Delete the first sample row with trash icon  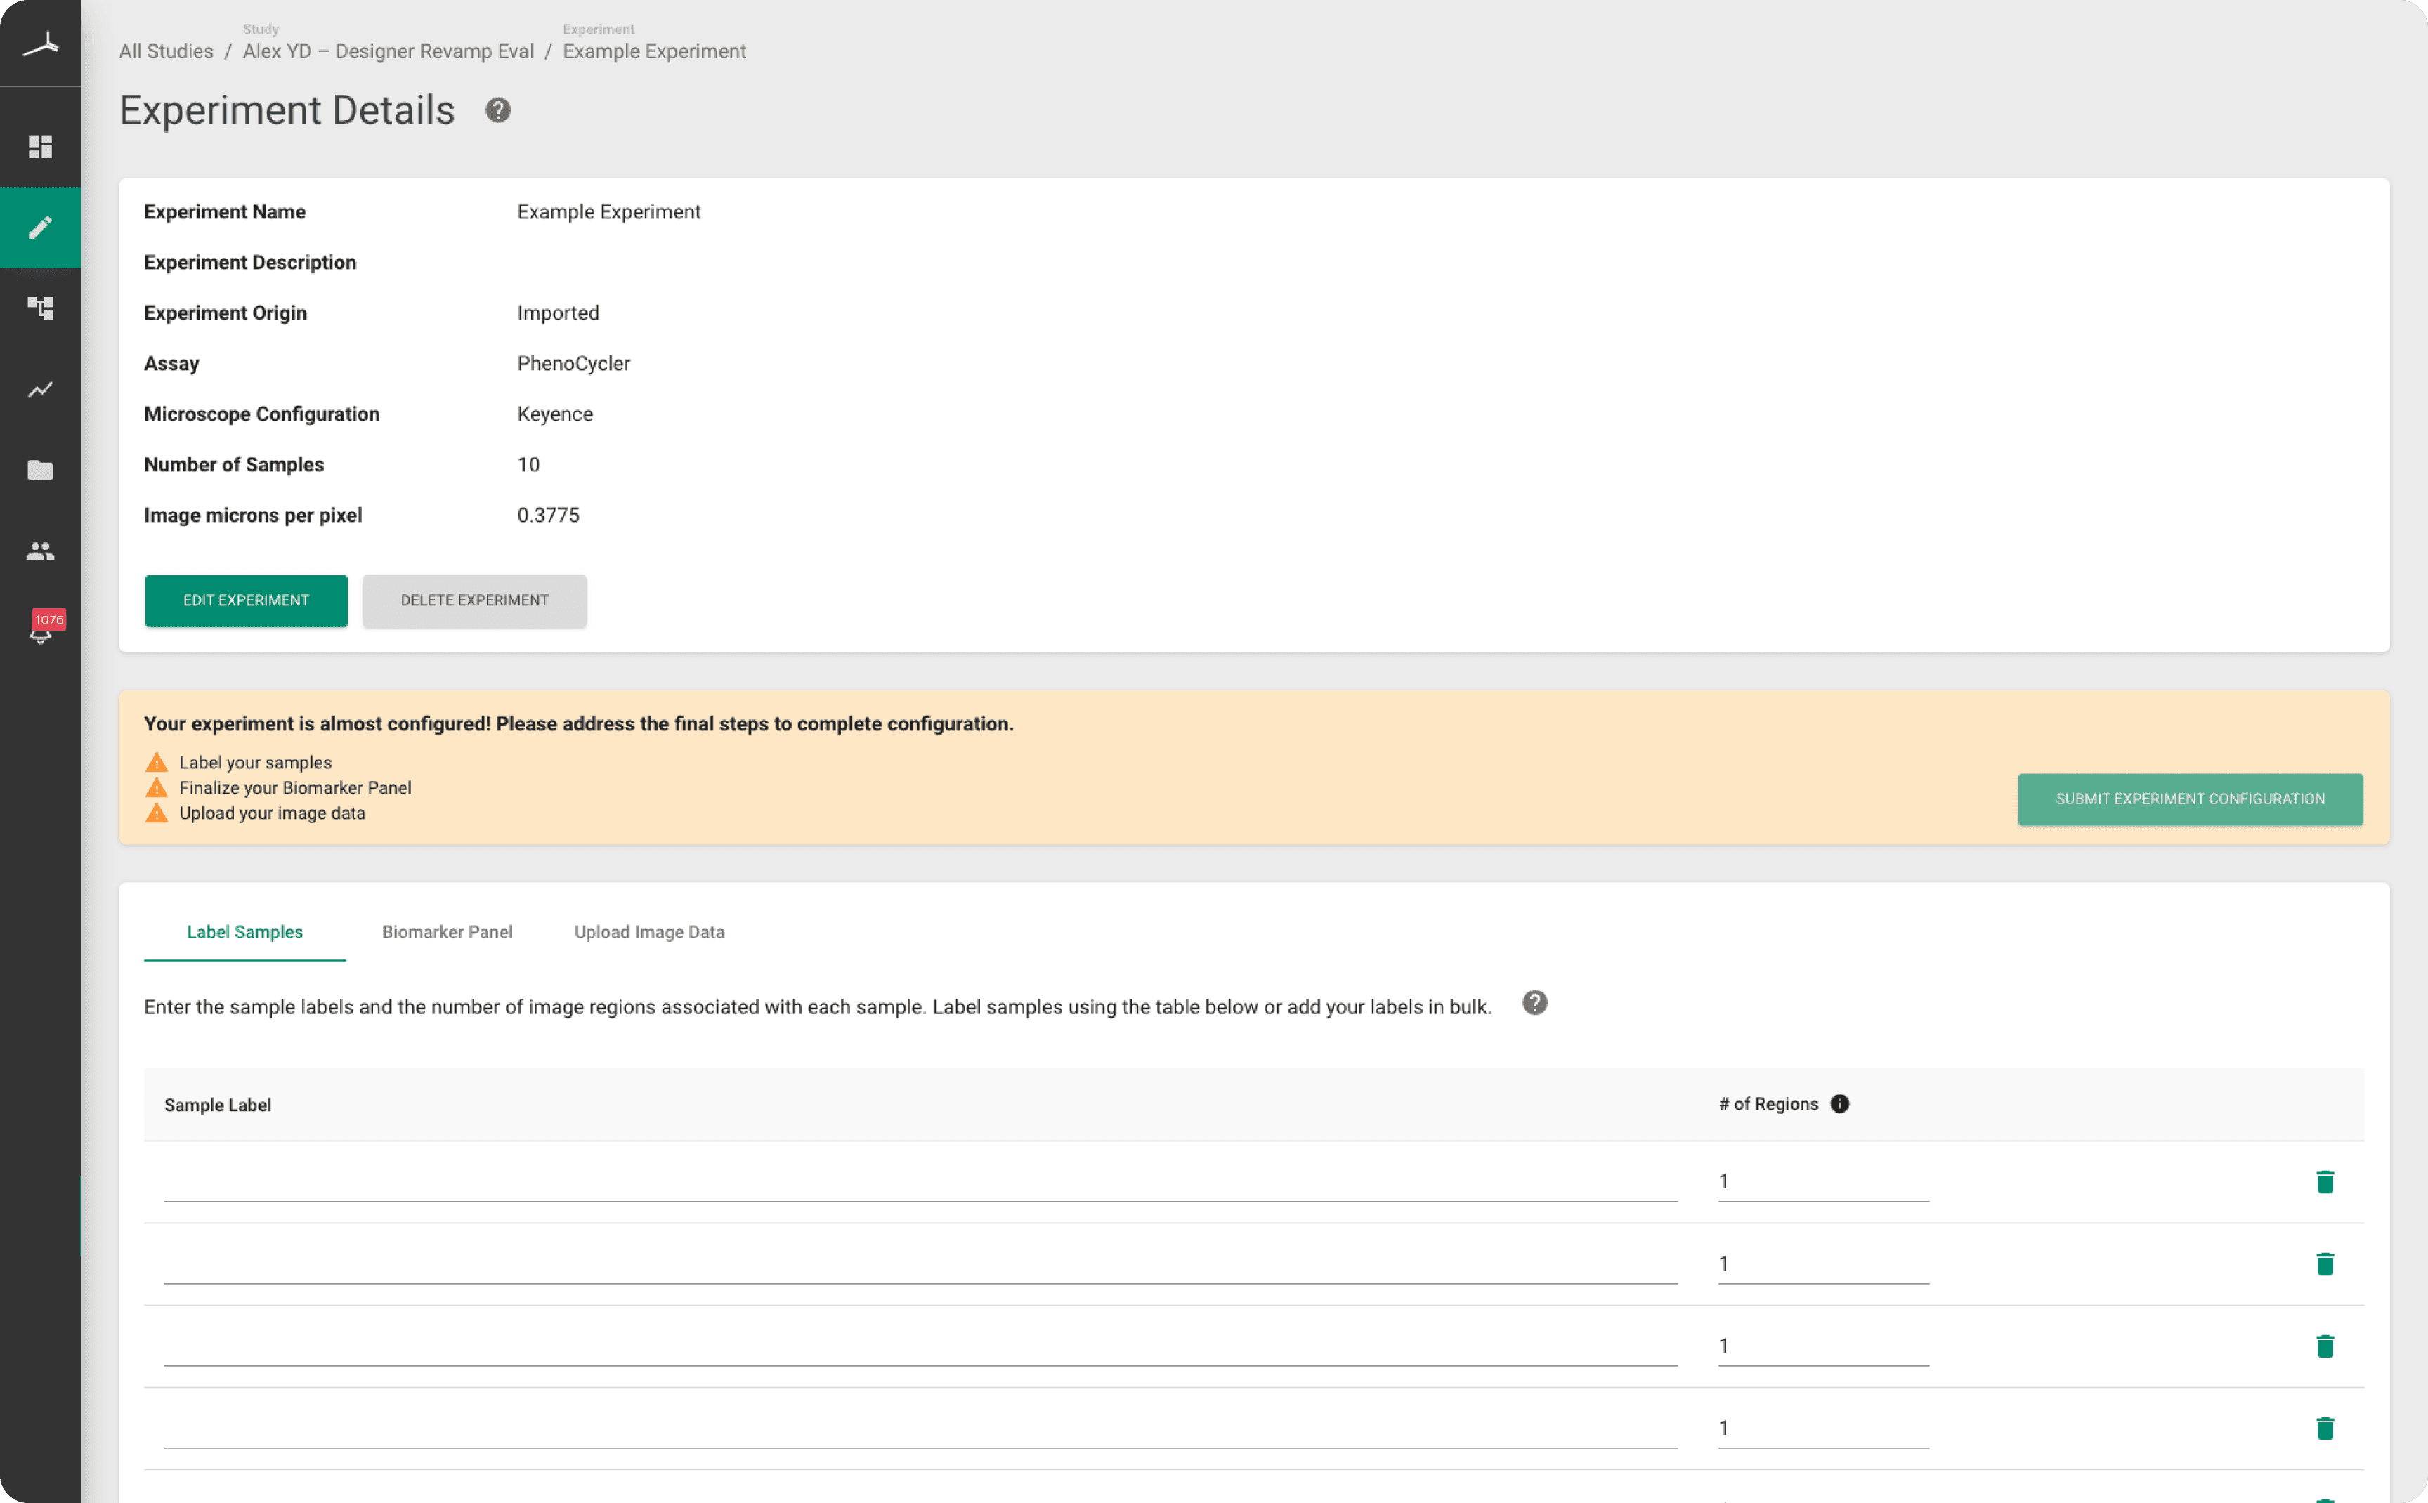point(2325,1182)
